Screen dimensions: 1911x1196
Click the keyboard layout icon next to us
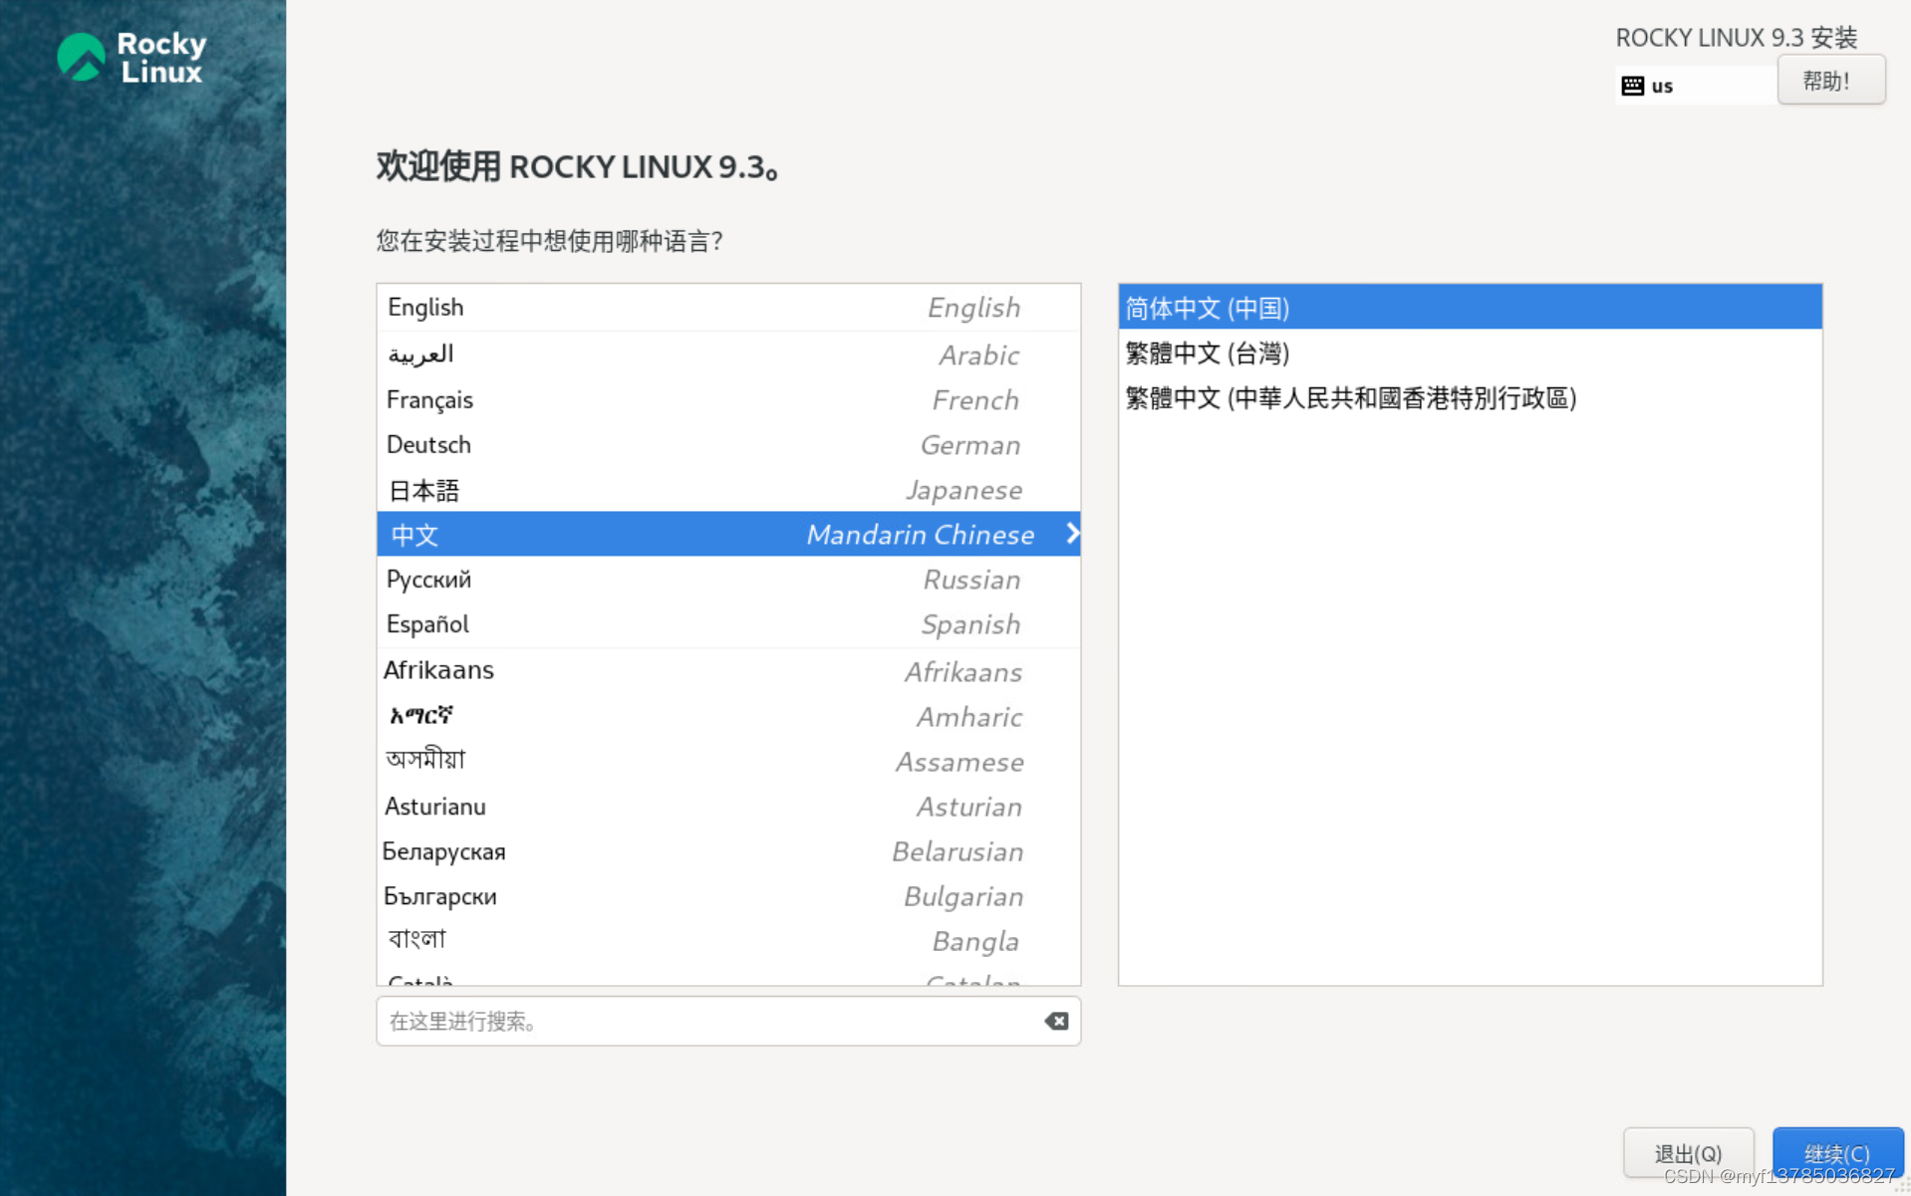point(1632,86)
